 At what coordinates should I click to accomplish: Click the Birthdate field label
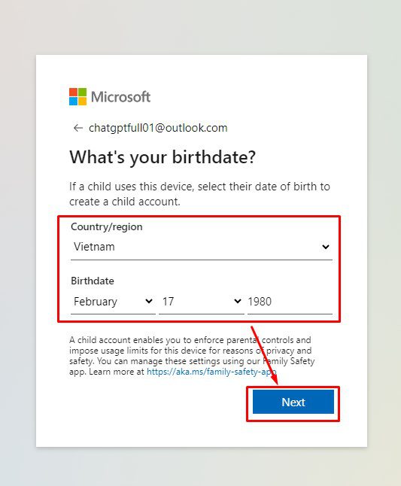pyautogui.click(x=93, y=281)
